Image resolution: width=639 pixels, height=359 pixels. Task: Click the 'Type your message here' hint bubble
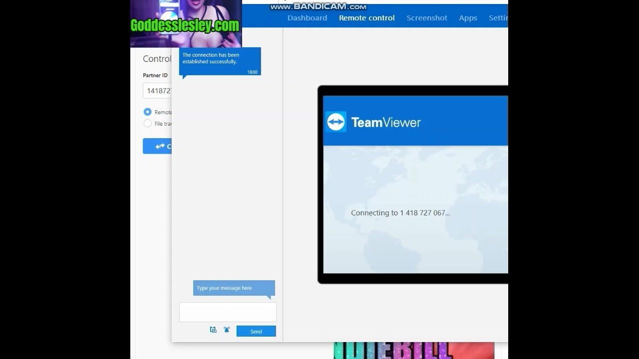(x=234, y=288)
